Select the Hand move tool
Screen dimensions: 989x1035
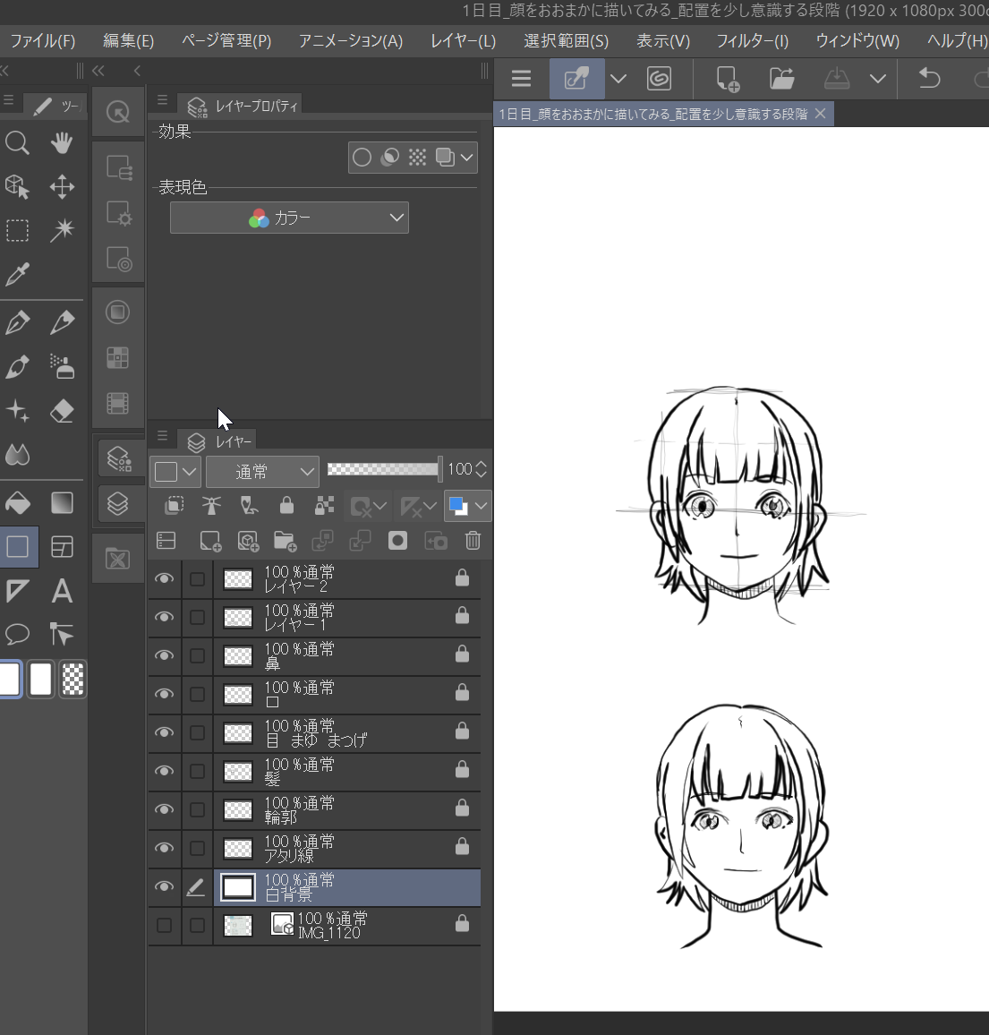(x=62, y=143)
